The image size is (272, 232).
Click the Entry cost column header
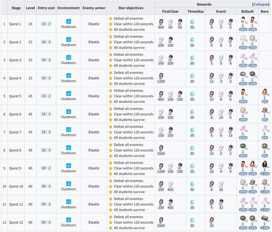(46, 8)
